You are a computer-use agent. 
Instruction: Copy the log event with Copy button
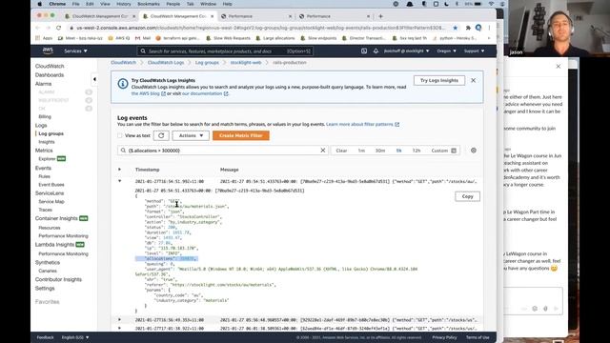467,196
